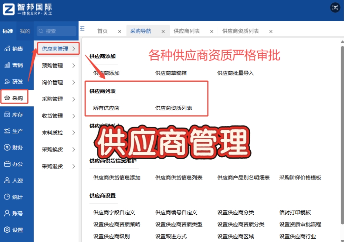Screen dimensions: 345x242
Task: Open the 供应商产品别名明细表 link
Action: click(x=243, y=178)
